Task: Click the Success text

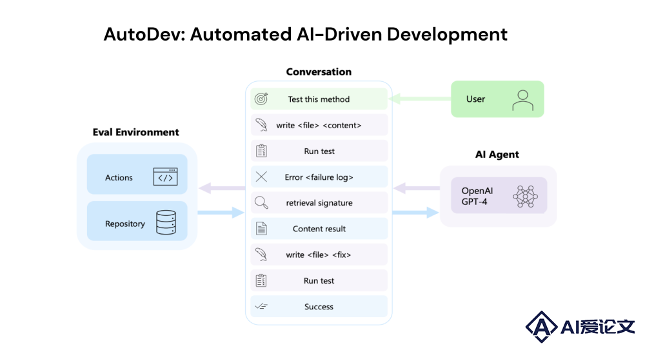Action: click(x=319, y=307)
